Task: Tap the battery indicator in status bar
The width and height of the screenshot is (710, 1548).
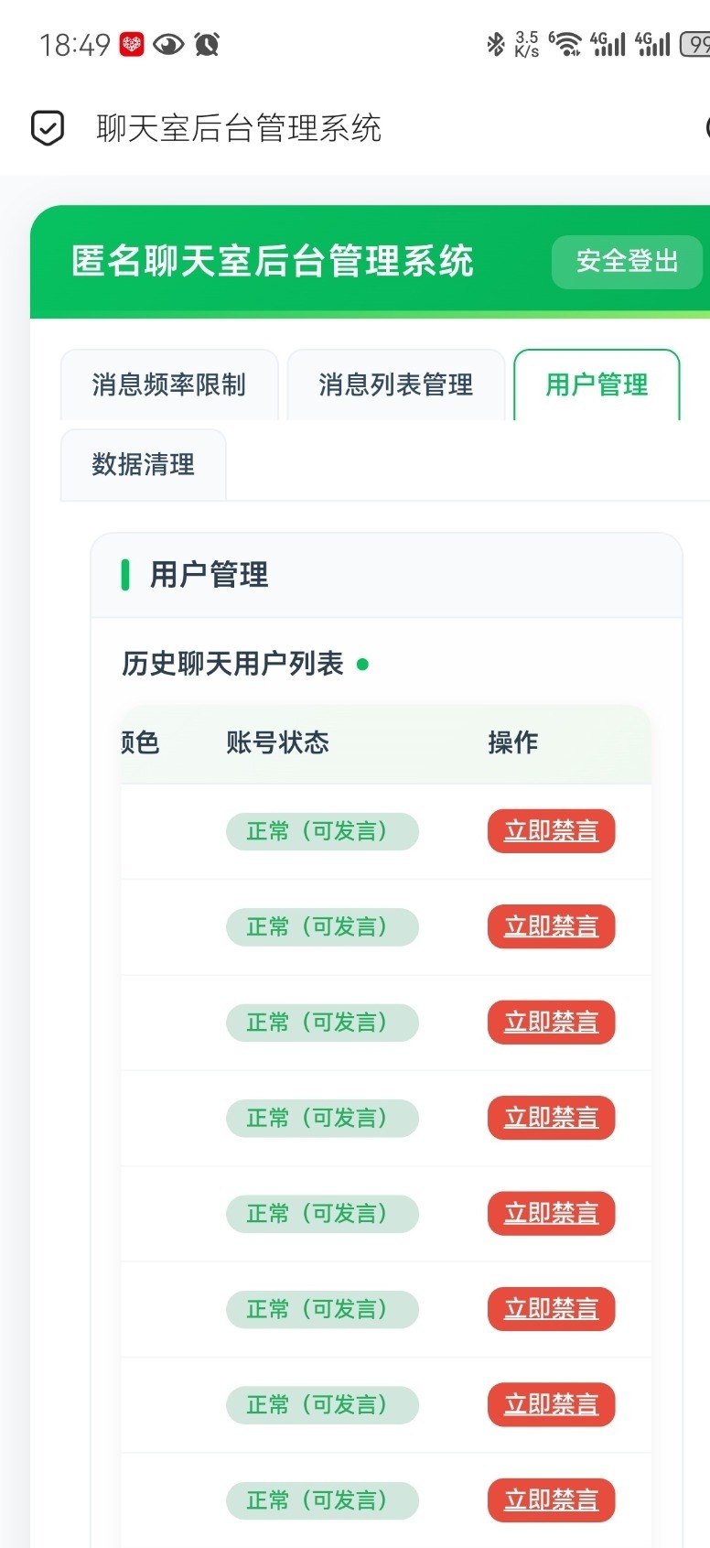Action: 695,44
